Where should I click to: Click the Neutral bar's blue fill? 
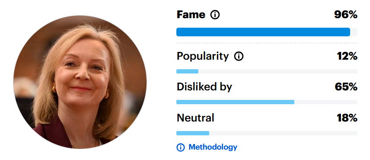pyautogui.click(x=193, y=133)
